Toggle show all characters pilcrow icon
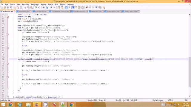 70,7
